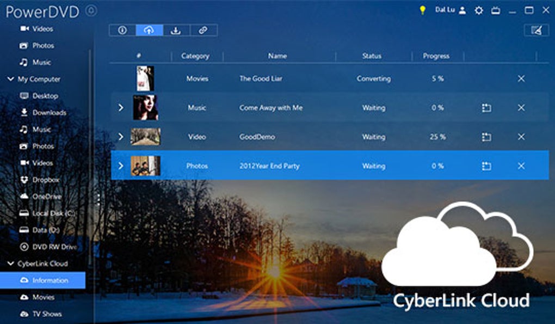The width and height of the screenshot is (555, 324).
Task: Select the GoodDemo video thumbnail
Action: point(145,137)
